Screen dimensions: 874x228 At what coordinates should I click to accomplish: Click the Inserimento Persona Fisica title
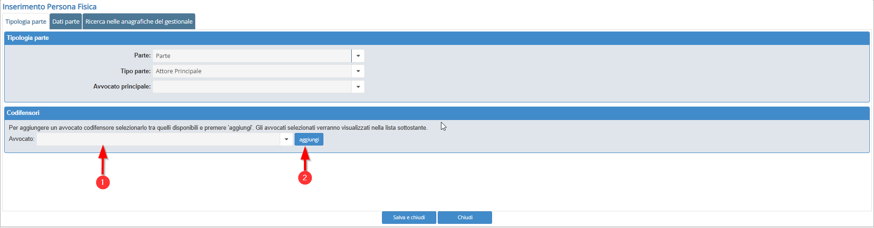tap(50, 7)
